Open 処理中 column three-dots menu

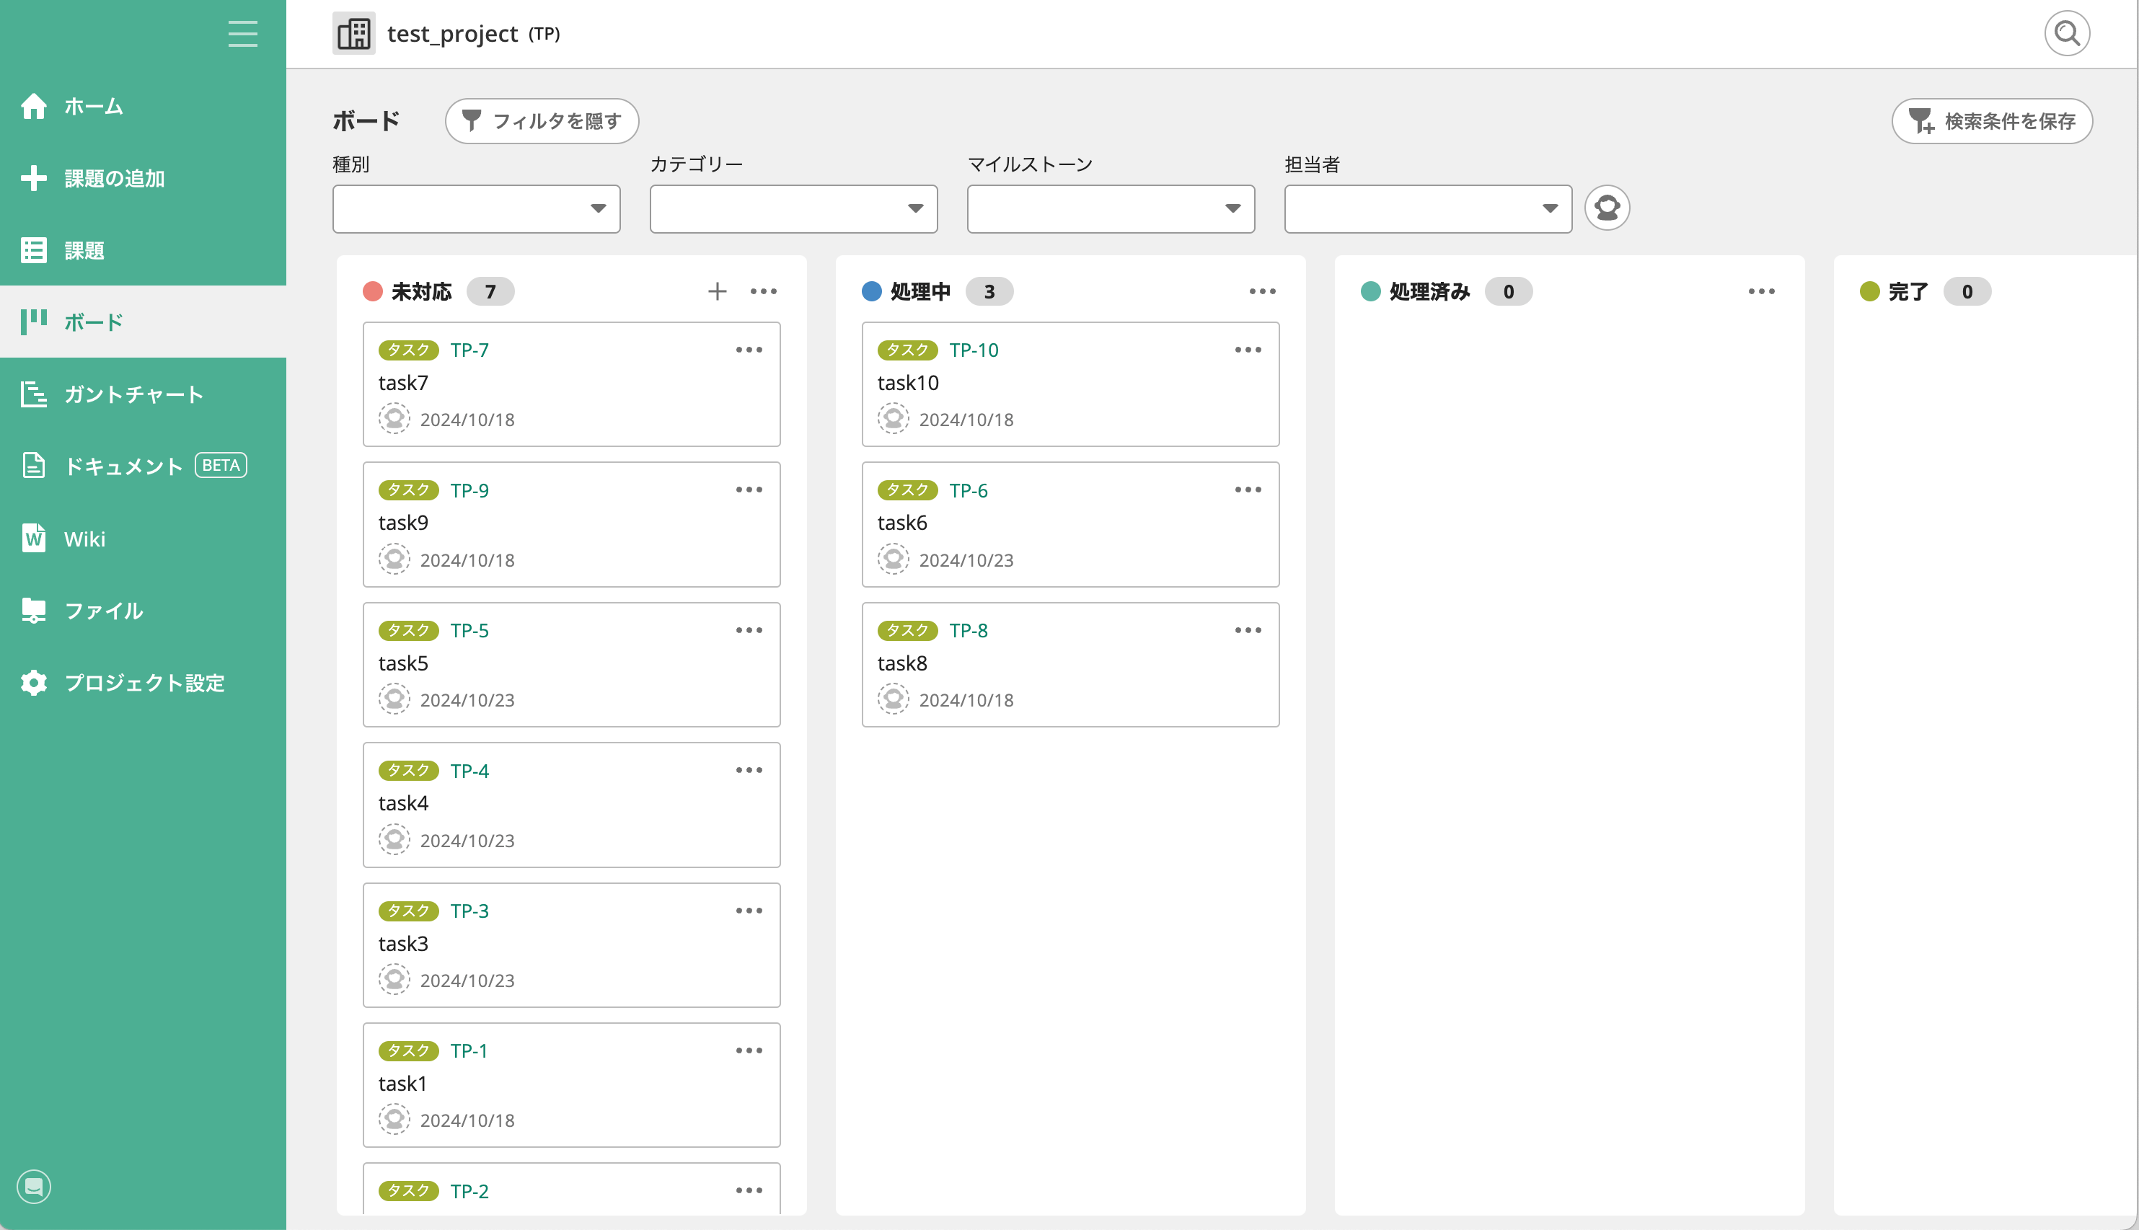coord(1262,291)
